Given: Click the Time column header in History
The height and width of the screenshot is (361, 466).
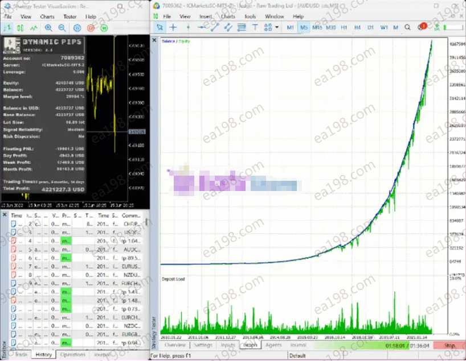Looking at the screenshot, I should 17,216.
